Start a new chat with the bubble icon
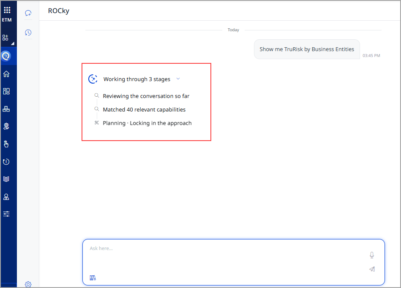 [28, 13]
